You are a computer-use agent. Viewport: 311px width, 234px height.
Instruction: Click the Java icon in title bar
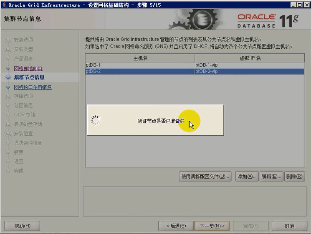pos(4,5)
